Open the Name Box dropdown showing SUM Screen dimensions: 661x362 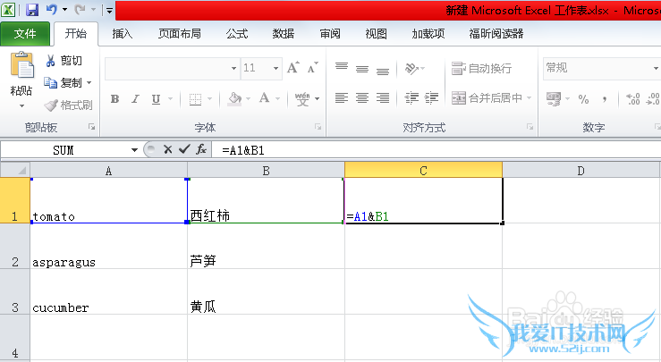coord(134,150)
